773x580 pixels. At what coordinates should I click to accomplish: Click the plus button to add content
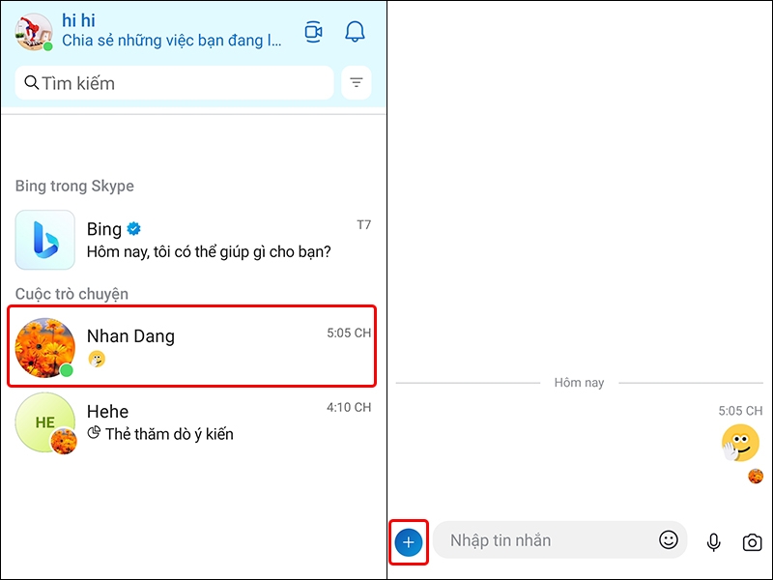pos(407,542)
